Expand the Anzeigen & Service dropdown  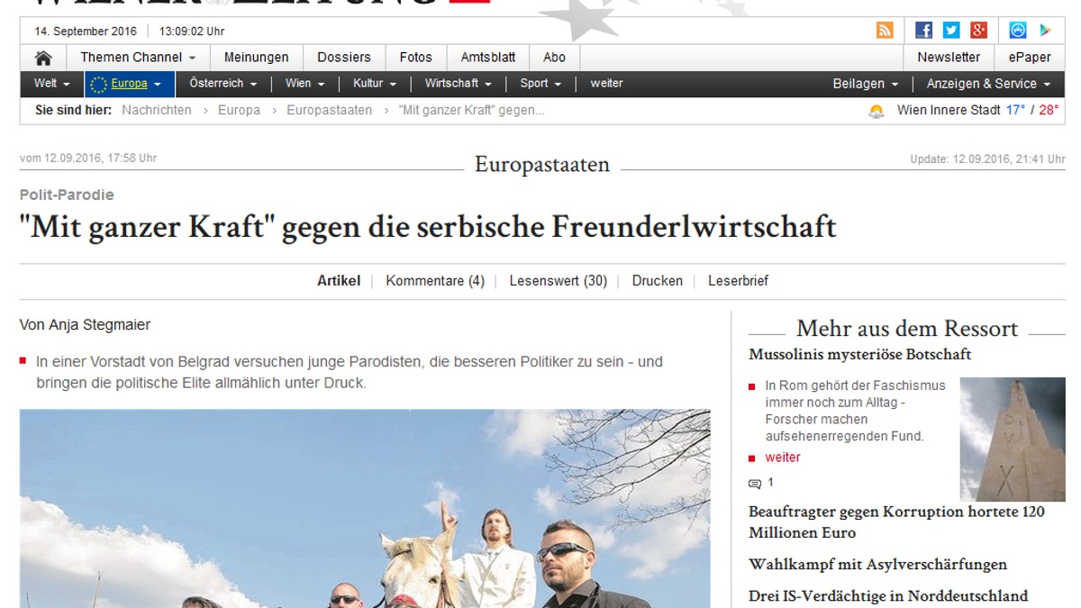tap(982, 84)
